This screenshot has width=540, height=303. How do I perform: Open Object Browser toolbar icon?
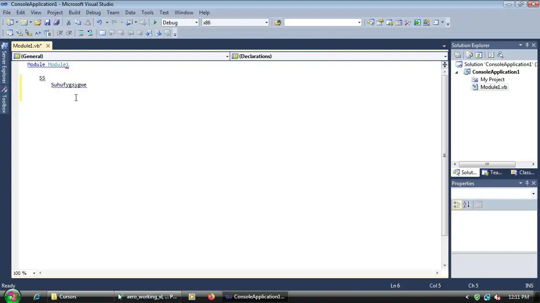tap(398, 22)
